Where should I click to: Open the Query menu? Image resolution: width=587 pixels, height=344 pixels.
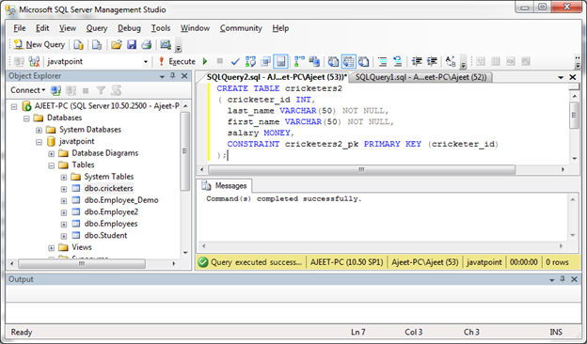tap(97, 28)
